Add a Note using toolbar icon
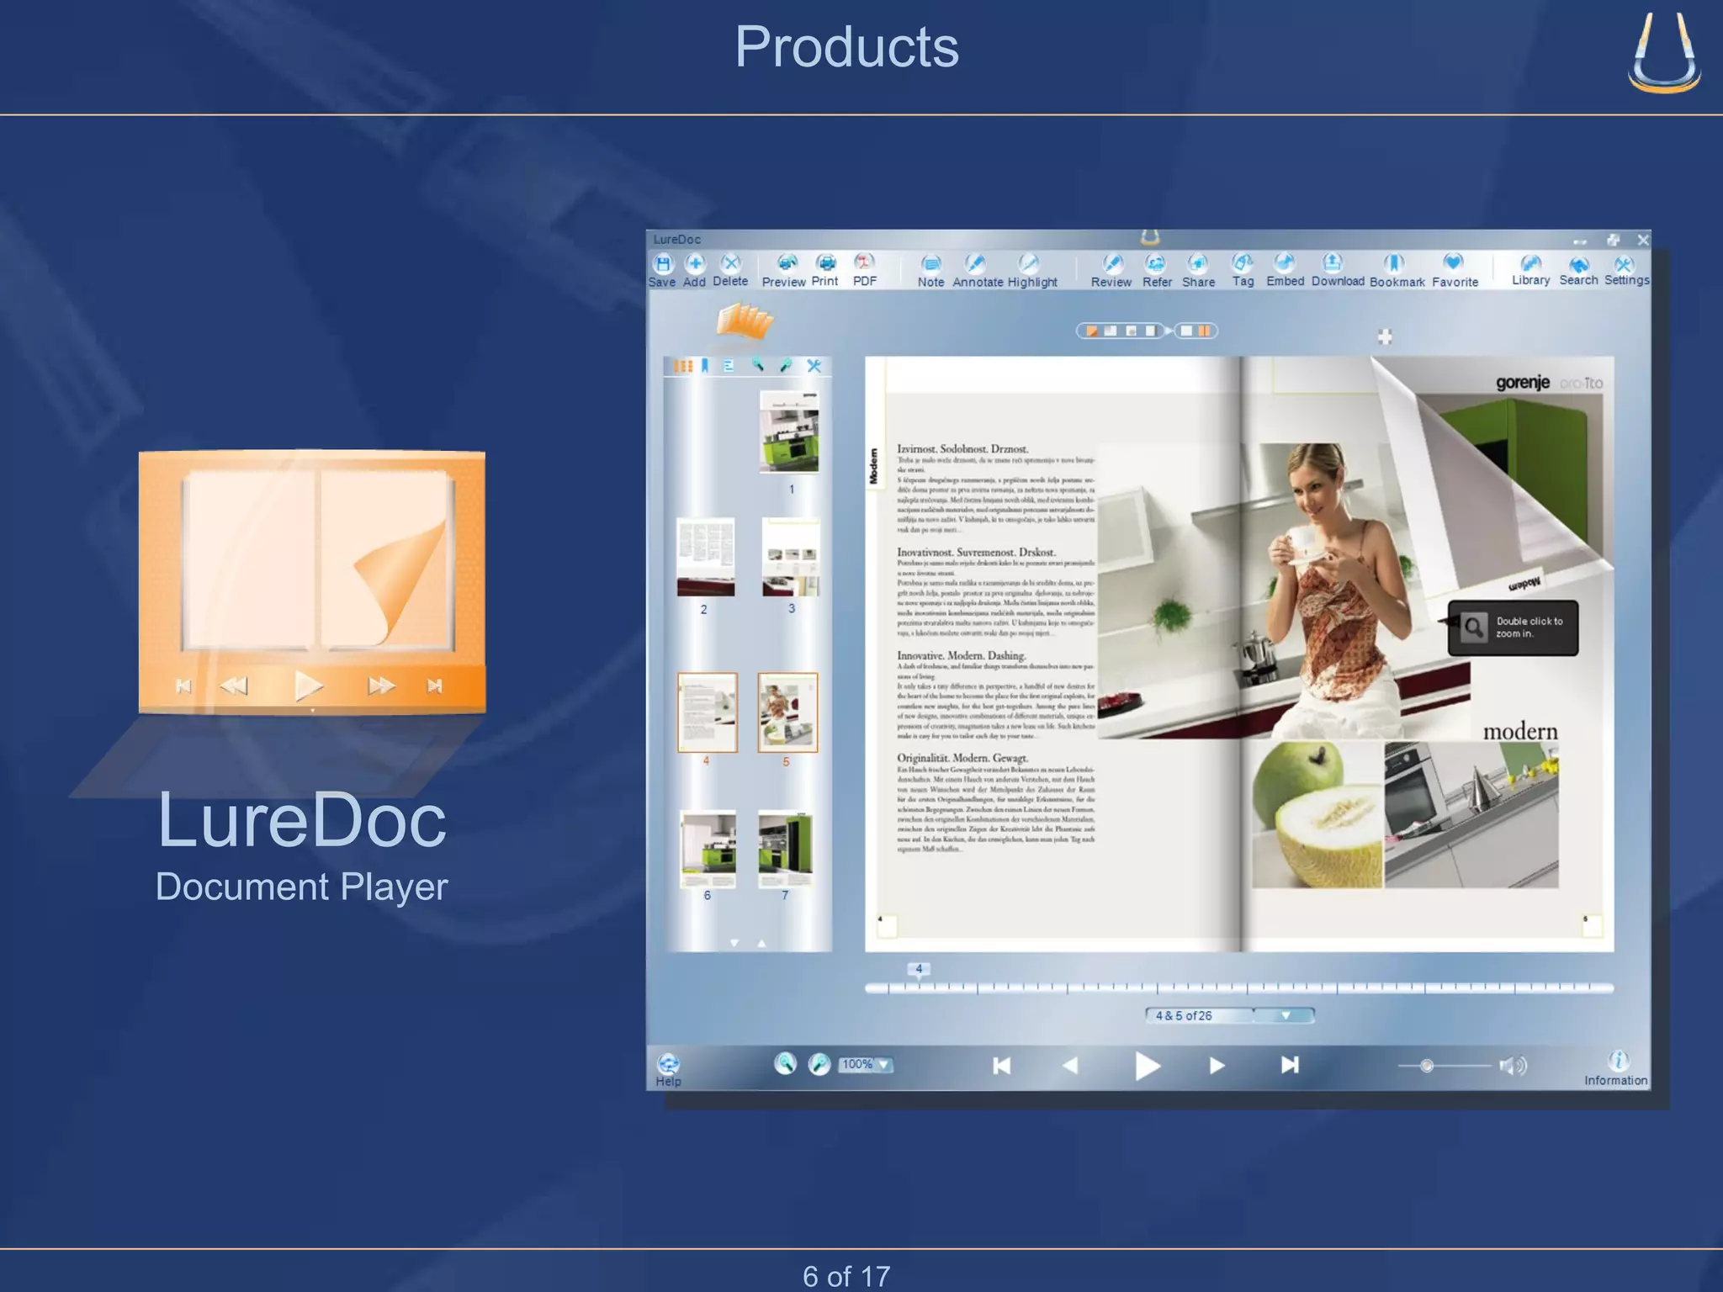 tap(930, 264)
